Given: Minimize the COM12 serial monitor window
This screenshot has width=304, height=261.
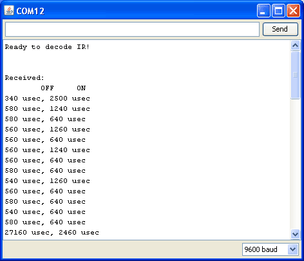Looking at the screenshot, I should point(263,10).
